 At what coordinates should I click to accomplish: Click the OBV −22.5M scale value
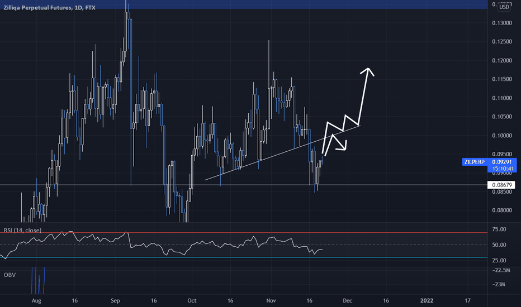click(x=501, y=270)
